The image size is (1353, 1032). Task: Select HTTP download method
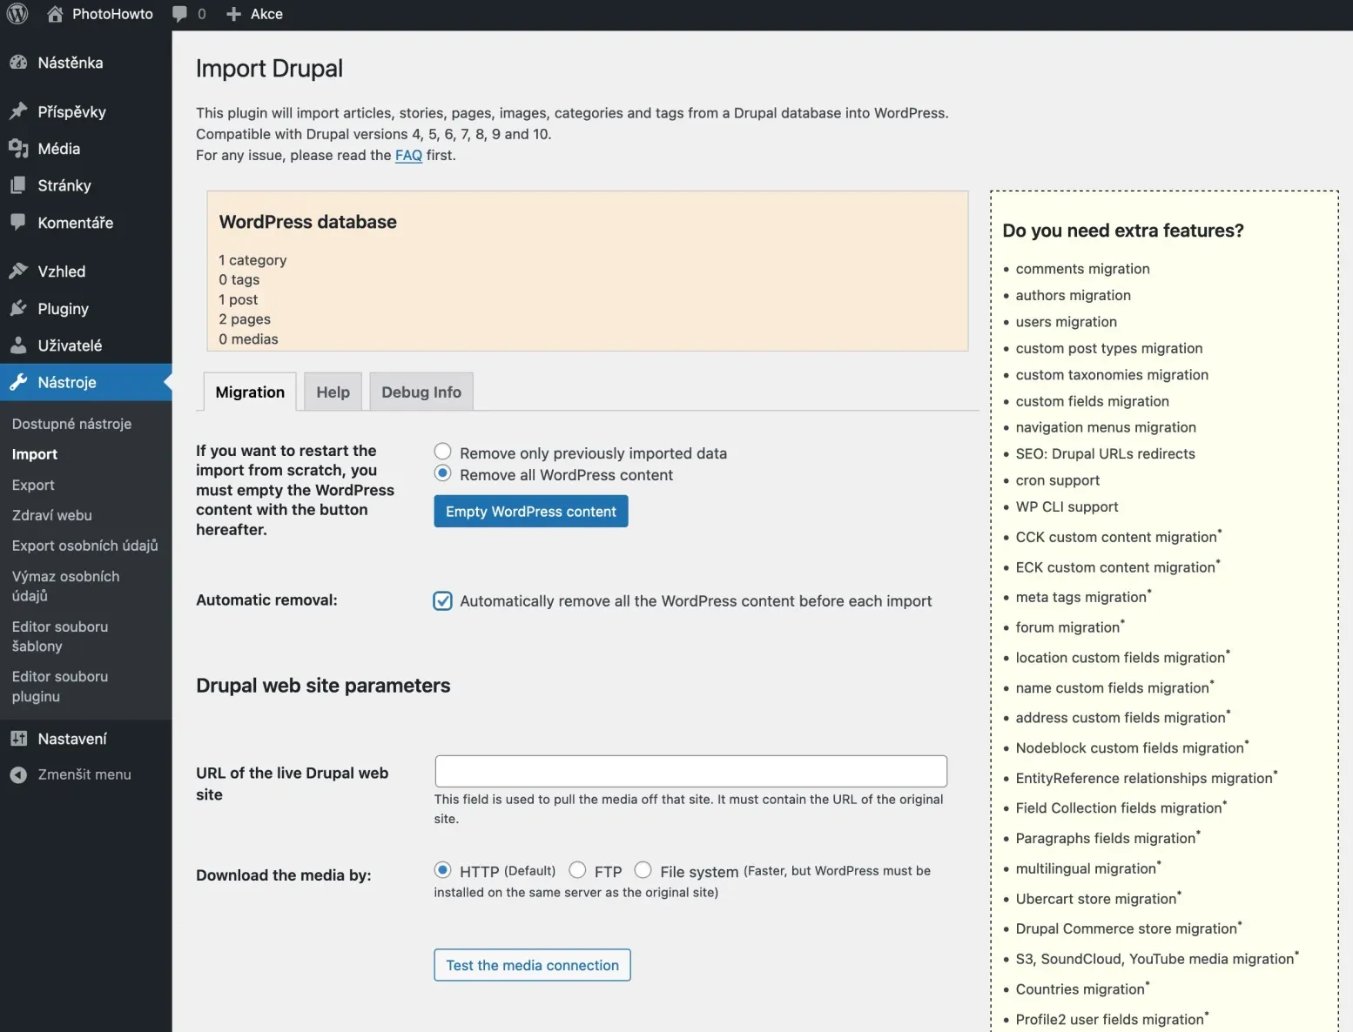442,870
